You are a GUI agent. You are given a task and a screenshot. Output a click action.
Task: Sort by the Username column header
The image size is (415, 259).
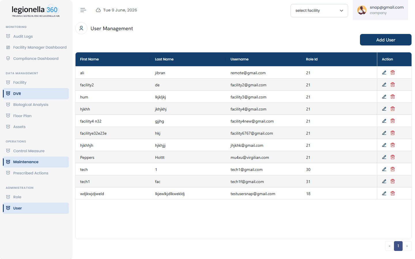[239, 59]
